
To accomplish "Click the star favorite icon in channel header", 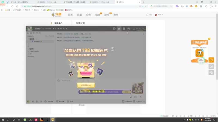I will coord(58,29).
